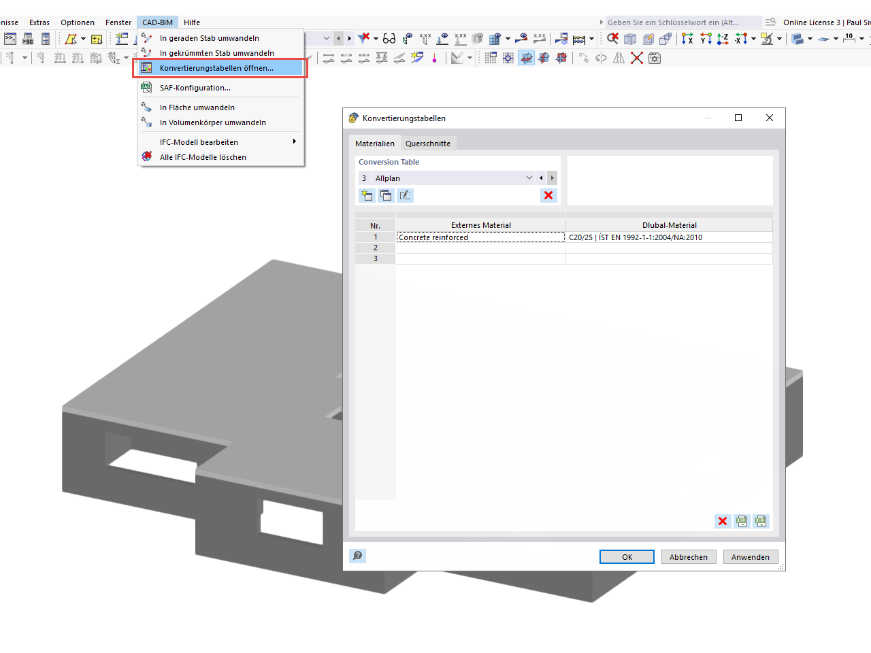Open the search help in the dialog
The width and height of the screenshot is (871, 653).
(357, 556)
